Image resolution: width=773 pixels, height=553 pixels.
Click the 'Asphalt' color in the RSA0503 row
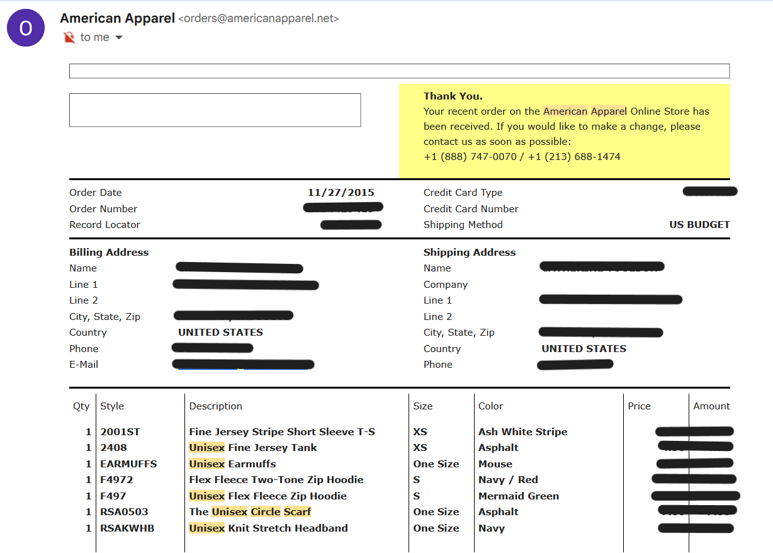click(499, 512)
